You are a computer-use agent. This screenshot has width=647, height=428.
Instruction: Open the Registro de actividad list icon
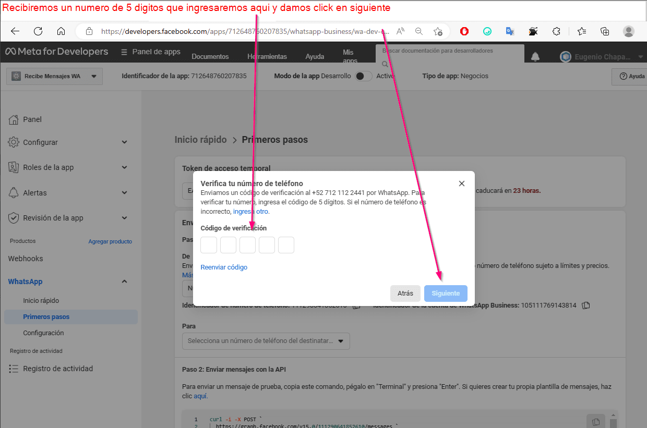point(14,369)
